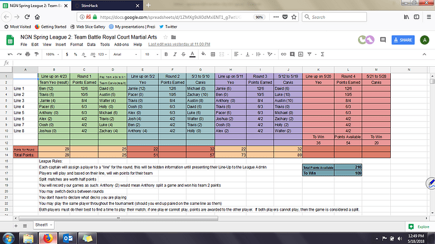Open a new browser tab
The height and width of the screenshot is (244, 435).
coord(148,5)
